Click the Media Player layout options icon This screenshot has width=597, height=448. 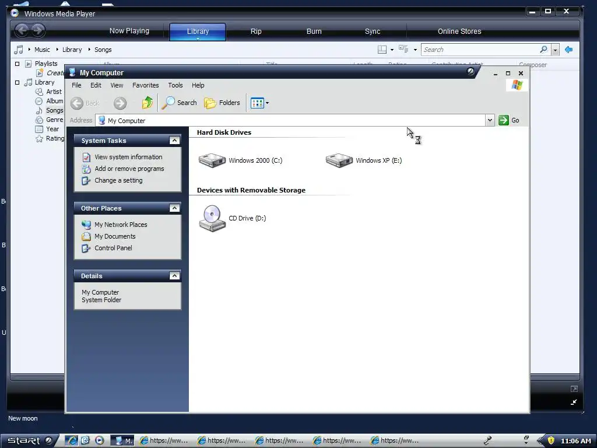tap(382, 50)
